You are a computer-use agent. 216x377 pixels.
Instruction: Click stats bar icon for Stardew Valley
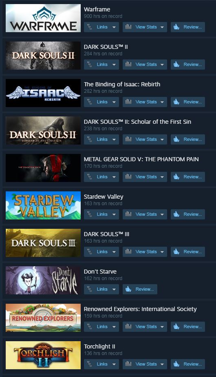point(128,214)
